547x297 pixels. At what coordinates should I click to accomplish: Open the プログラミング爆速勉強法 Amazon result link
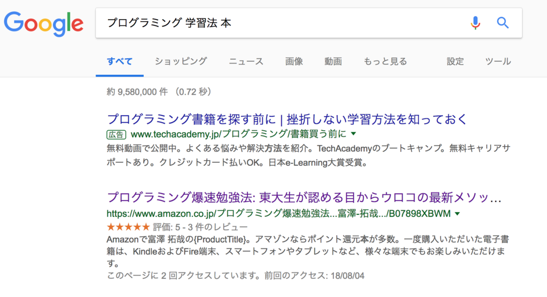[304, 197]
